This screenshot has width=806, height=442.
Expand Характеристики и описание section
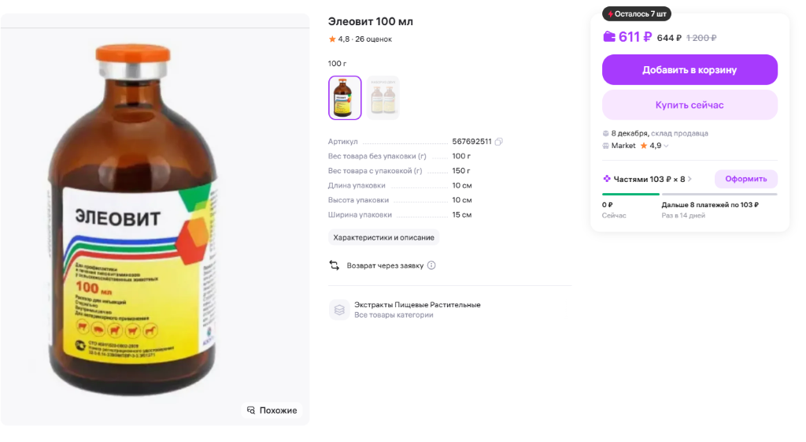pyautogui.click(x=383, y=237)
